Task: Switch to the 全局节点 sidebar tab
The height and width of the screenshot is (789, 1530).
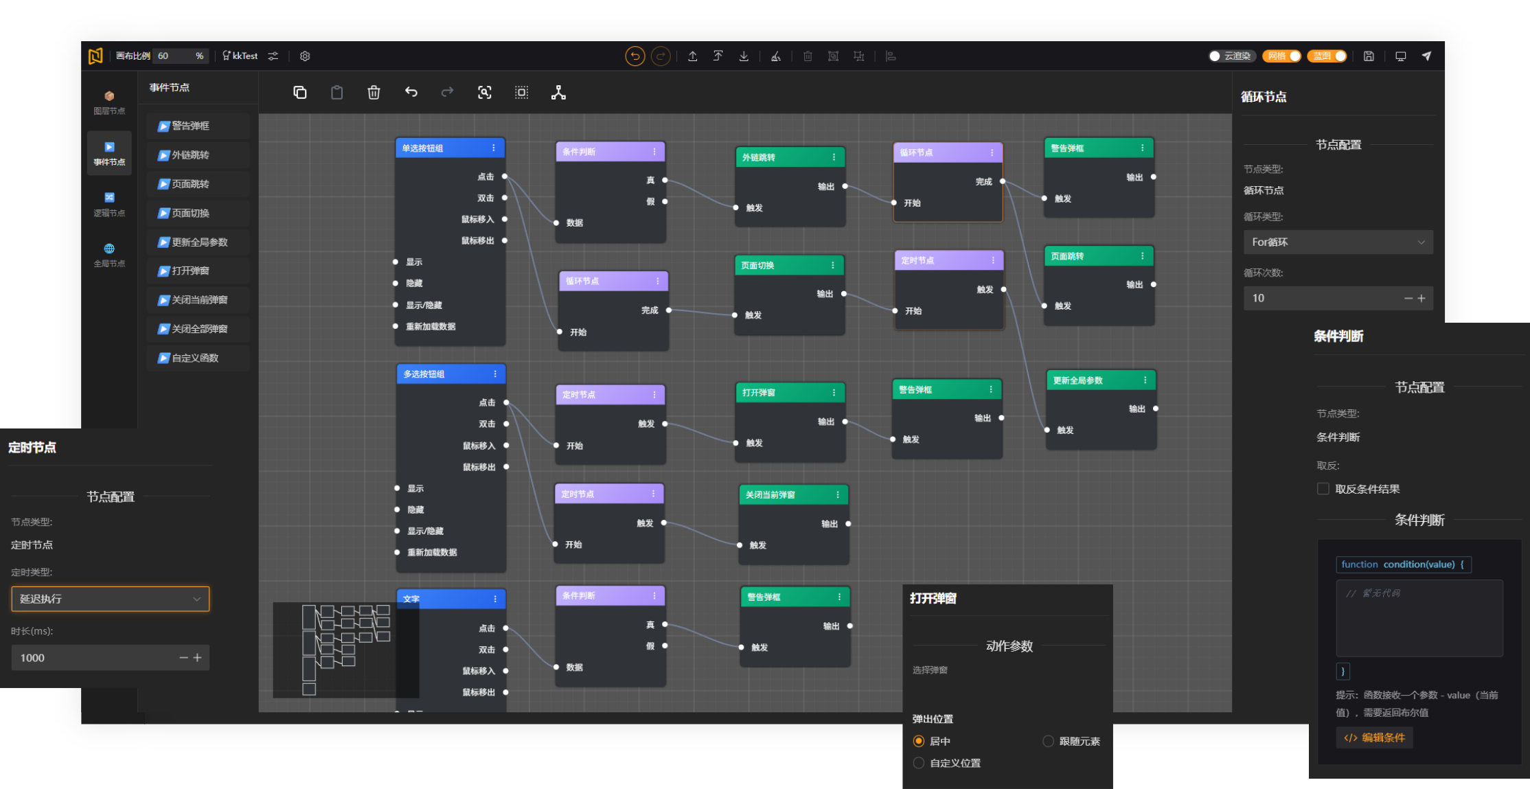Action: (109, 255)
